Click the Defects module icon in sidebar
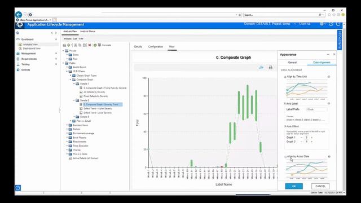 coord(18,70)
